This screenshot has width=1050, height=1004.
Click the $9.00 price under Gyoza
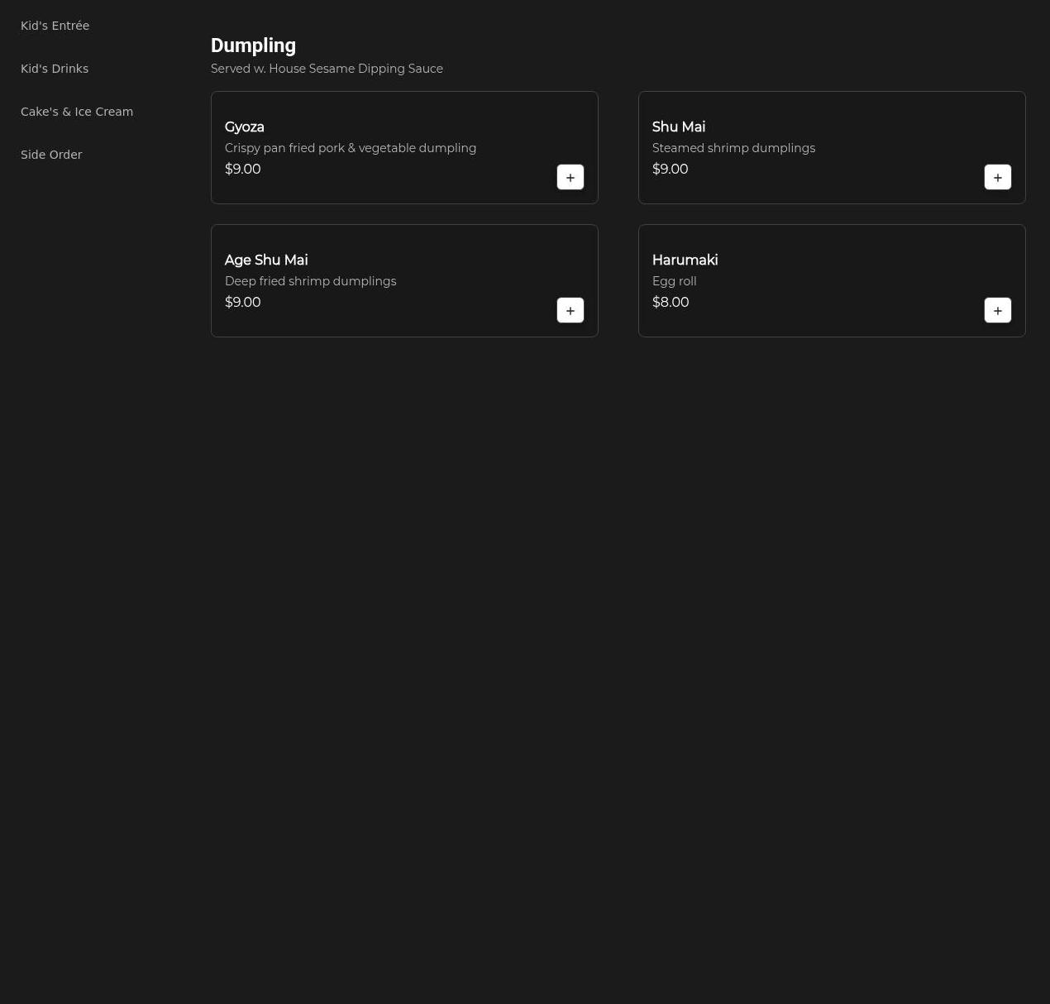243,169
